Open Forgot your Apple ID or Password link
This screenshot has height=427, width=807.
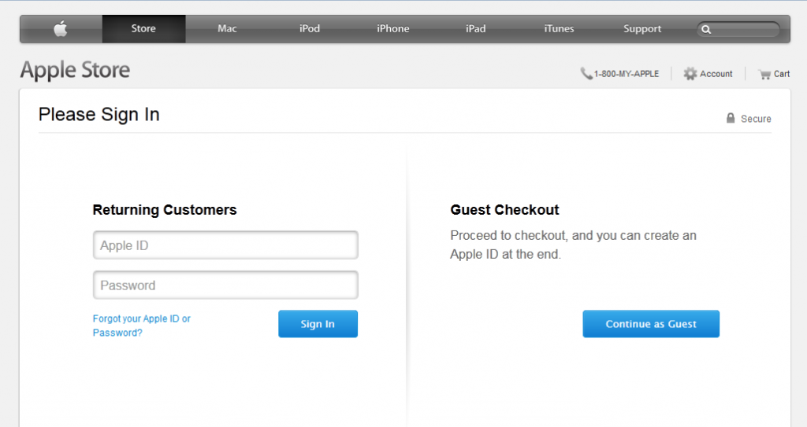coord(142,326)
